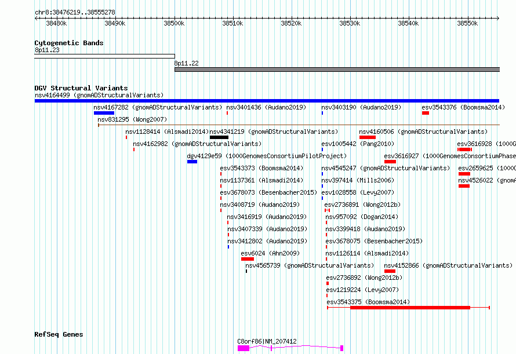Click esv3616928 variant label
Image resolution: width=516 pixels, height=354 pixels.
coord(486,144)
